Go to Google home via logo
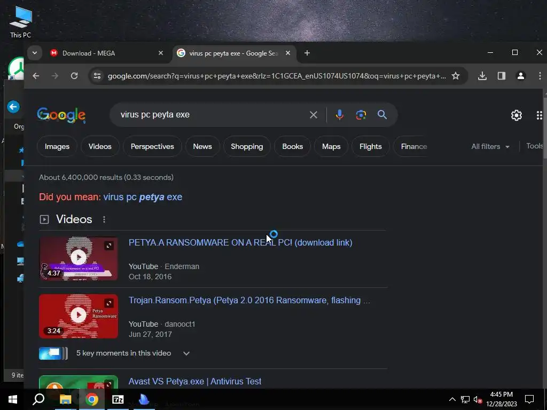The width and height of the screenshot is (547, 410). 61,115
